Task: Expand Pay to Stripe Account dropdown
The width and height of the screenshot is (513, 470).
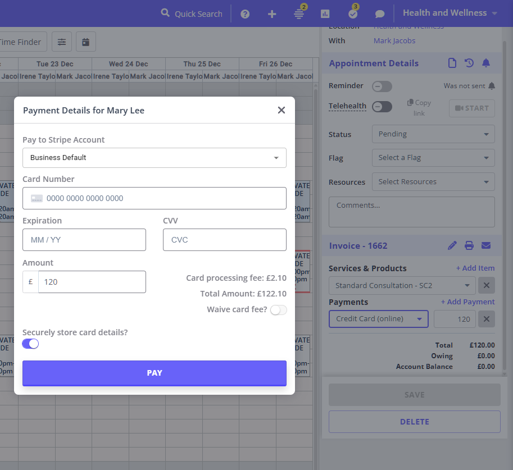Action: [x=155, y=158]
